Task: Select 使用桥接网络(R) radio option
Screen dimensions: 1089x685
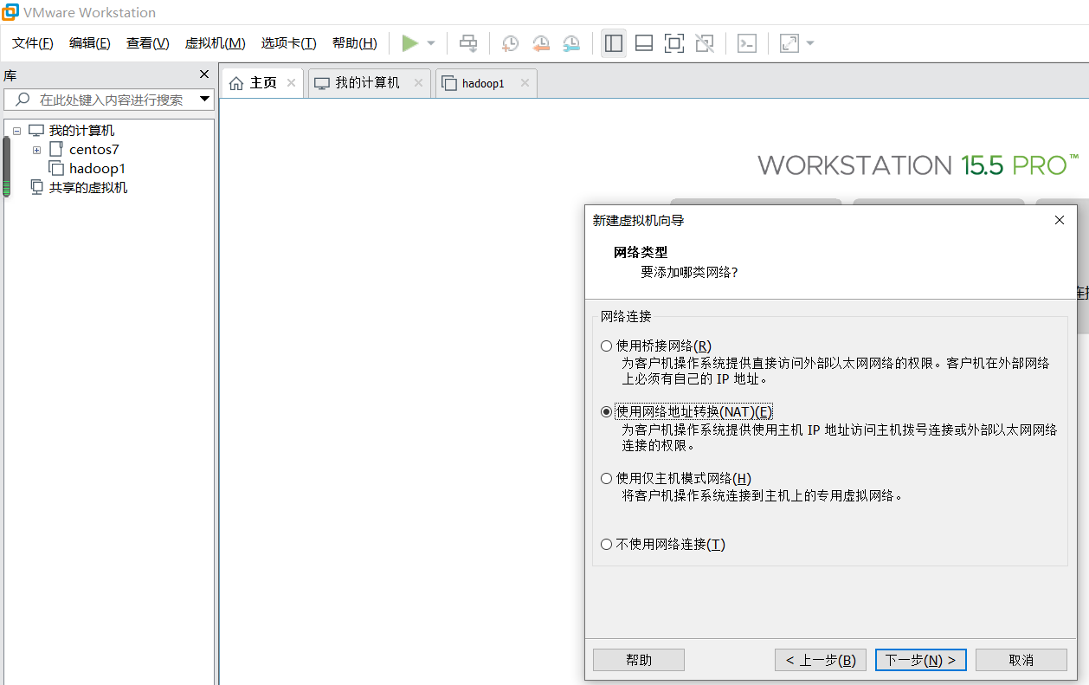Action: [607, 346]
